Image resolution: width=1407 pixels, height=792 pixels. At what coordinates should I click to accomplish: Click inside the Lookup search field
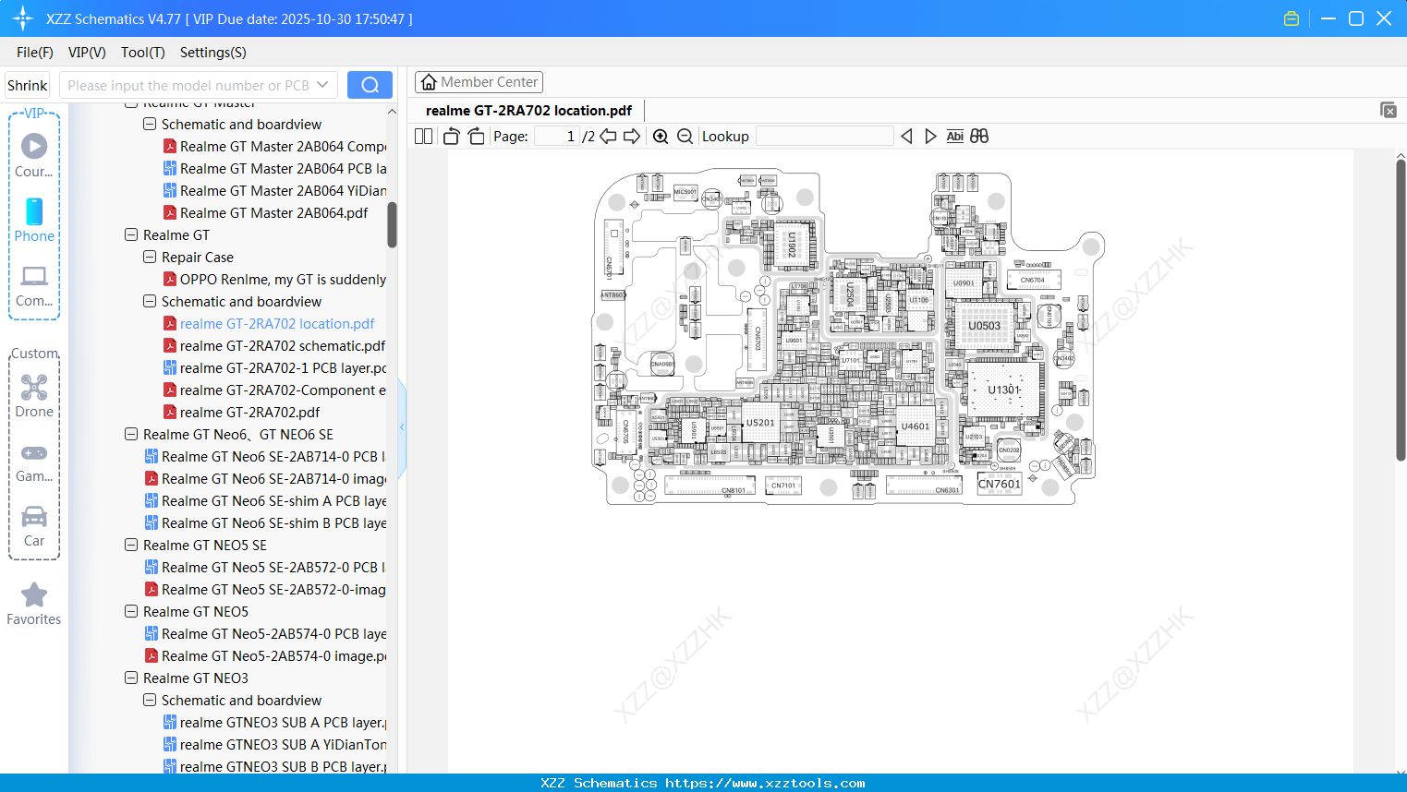(823, 136)
